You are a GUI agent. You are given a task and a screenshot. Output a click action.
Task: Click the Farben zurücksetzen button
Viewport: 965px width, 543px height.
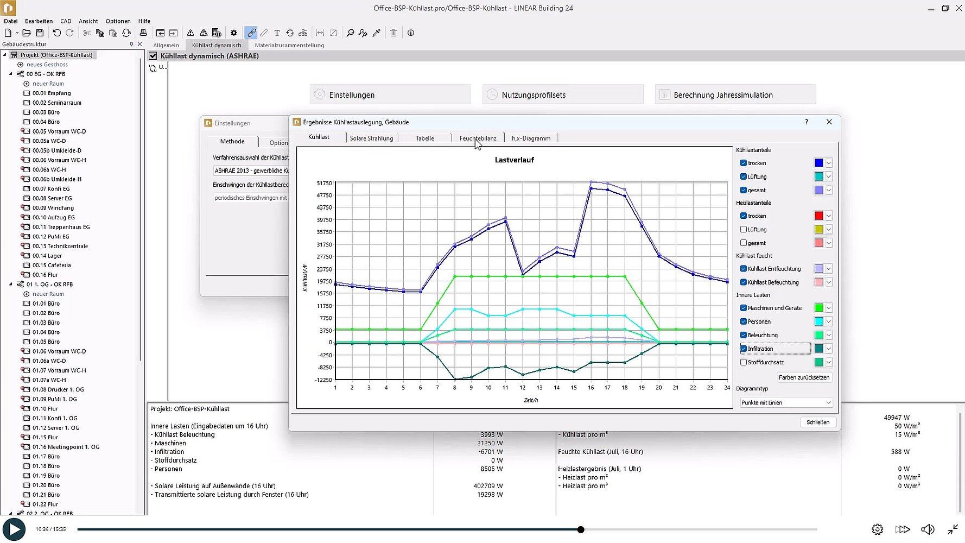(804, 377)
